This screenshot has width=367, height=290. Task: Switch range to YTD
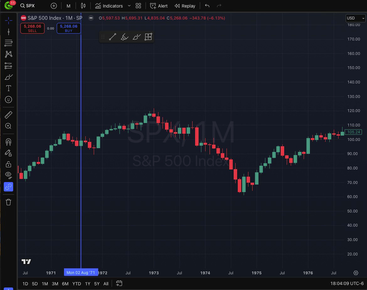(x=77, y=284)
